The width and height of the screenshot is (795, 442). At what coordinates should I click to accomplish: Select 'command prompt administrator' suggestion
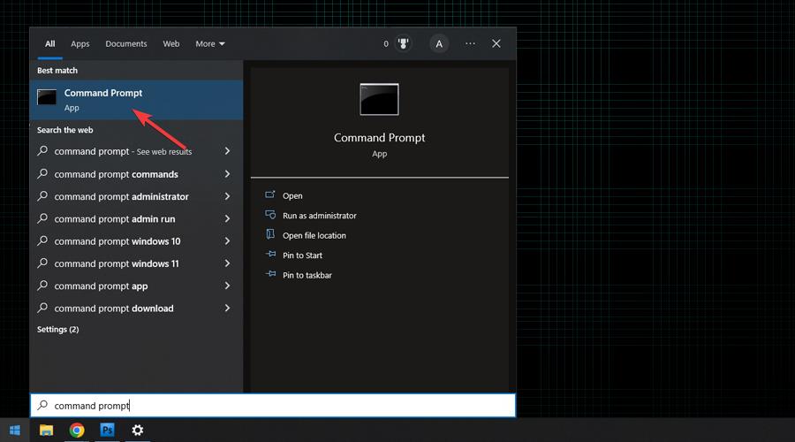point(121,196)
